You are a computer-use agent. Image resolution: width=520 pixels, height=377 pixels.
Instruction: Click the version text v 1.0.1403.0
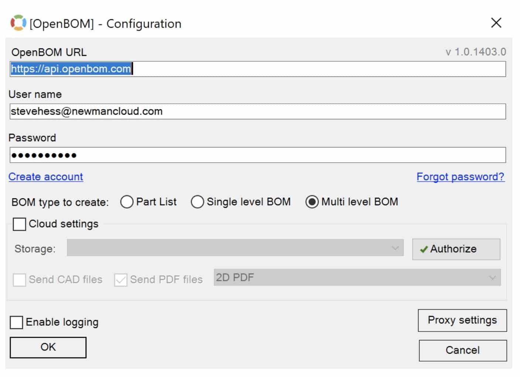point(476,52)
